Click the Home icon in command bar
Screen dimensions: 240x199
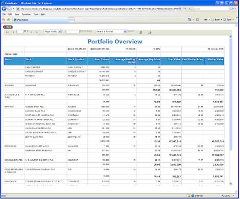189,20
